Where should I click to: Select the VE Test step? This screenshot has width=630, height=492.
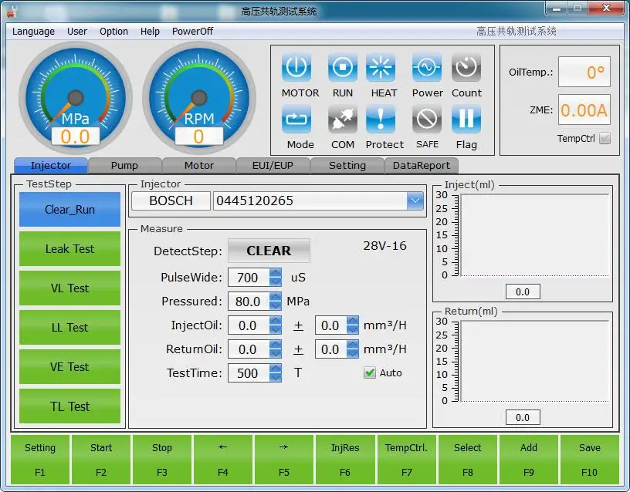(70, 367)
